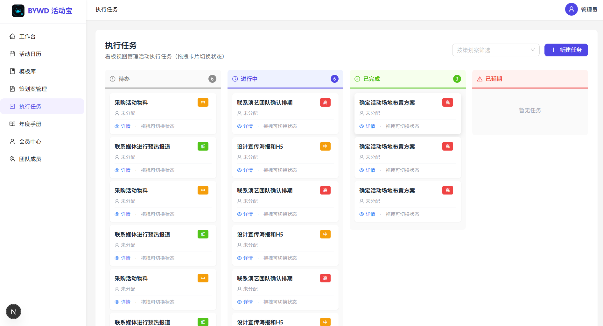Click the 管理员 avatar icon
This screenshot has height=326, width=603.
tap(571, 10)
